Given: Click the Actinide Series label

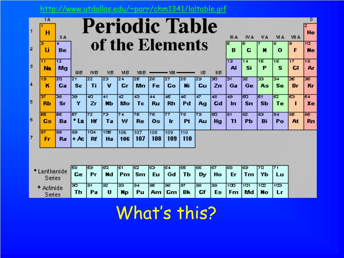Looking at the screenshot, I should pos(50,191).
